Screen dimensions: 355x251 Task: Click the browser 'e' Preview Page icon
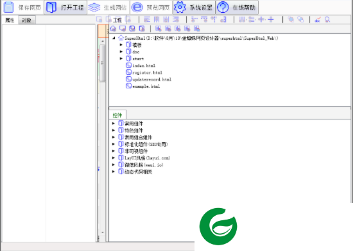[x=137, y=7]
